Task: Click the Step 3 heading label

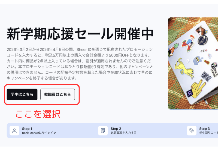Action: pos(205,128)
